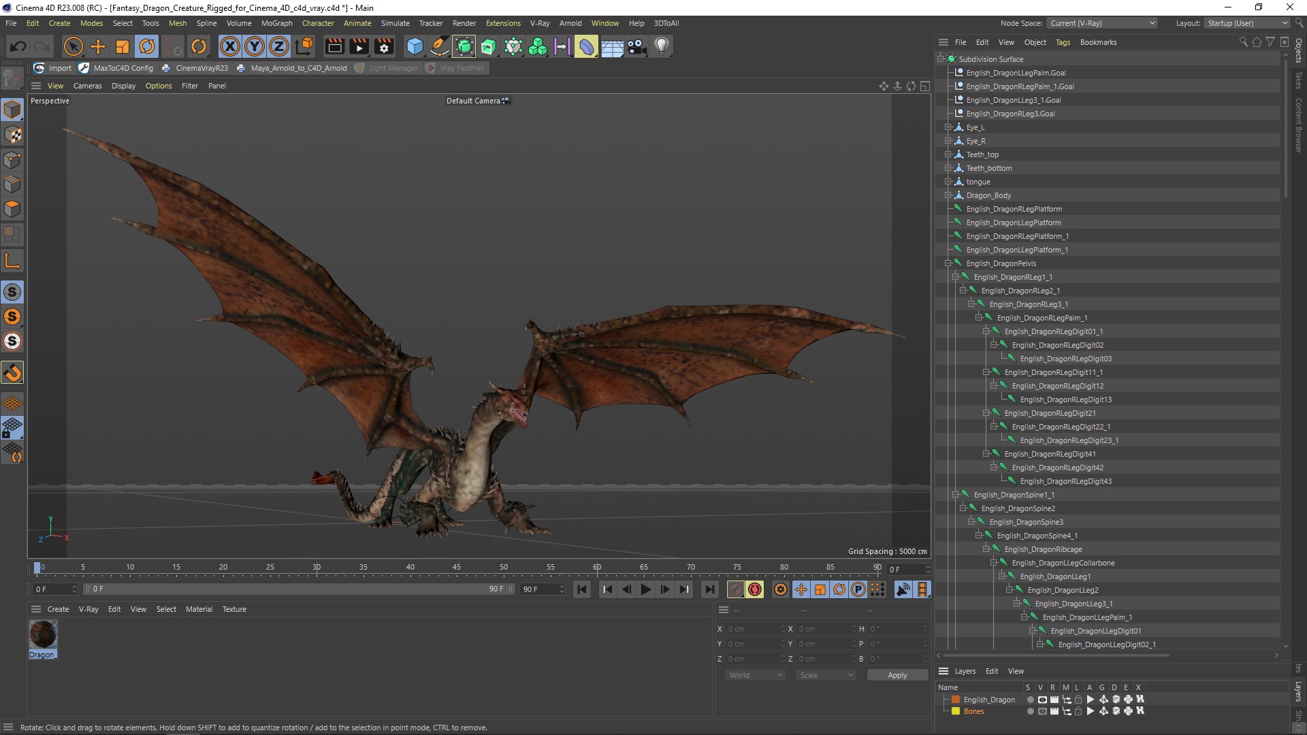Select the Scale tool
1307x735 pixels.
[x=123, y=46]
